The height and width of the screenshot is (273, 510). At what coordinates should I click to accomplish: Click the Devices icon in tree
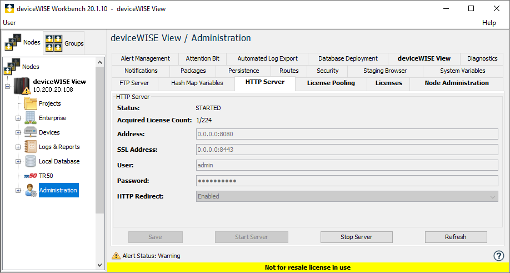pos(30,132)
